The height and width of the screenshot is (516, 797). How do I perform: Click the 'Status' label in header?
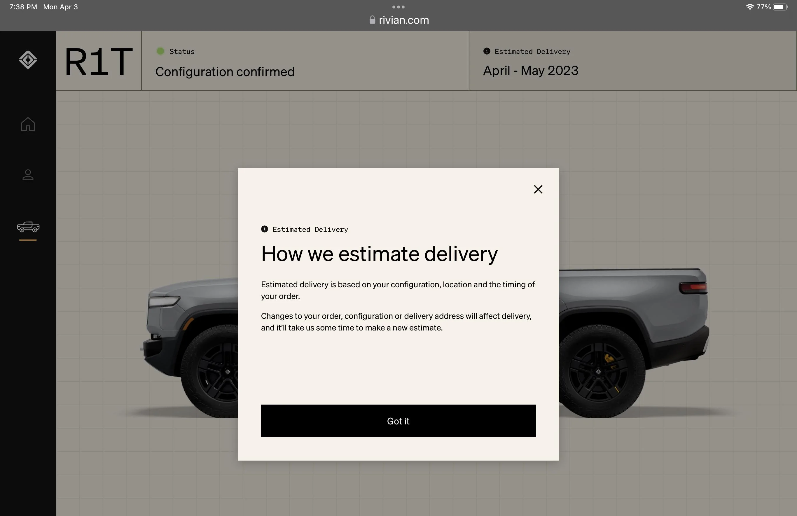[x=182, y=52]
